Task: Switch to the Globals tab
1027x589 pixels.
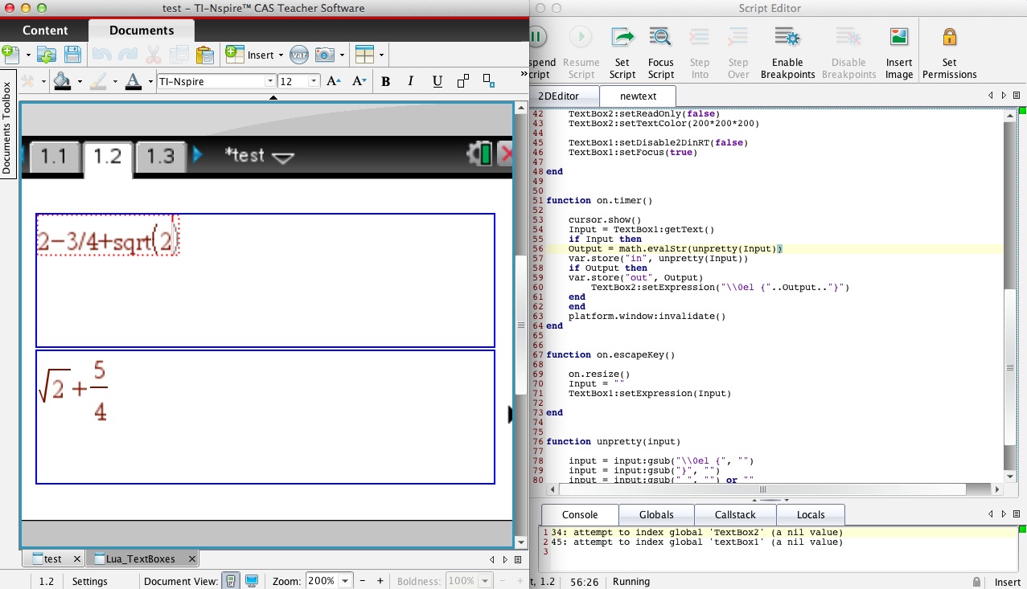Action: 655,514
